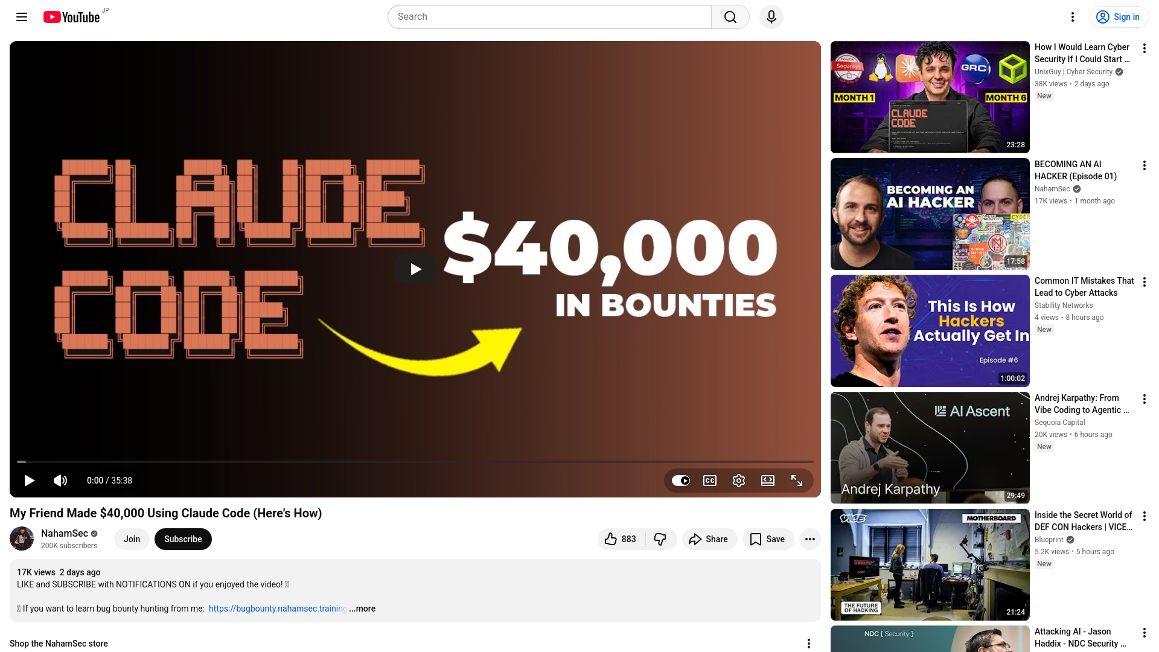Click 'Shop the NahamSec store' heading

59,644
